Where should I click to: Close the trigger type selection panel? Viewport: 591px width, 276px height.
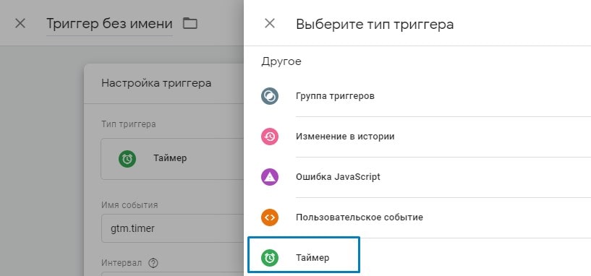coord(270,24)
